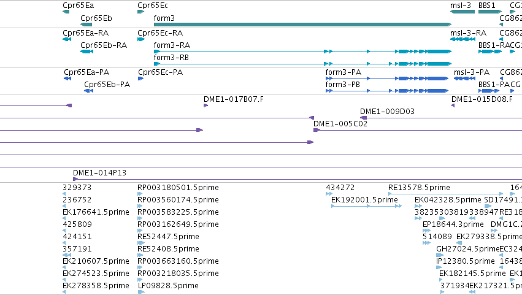Select the Cpr65Ec-RA transcript arrow
Screen dimensions: 522x295
pos(141,39)
